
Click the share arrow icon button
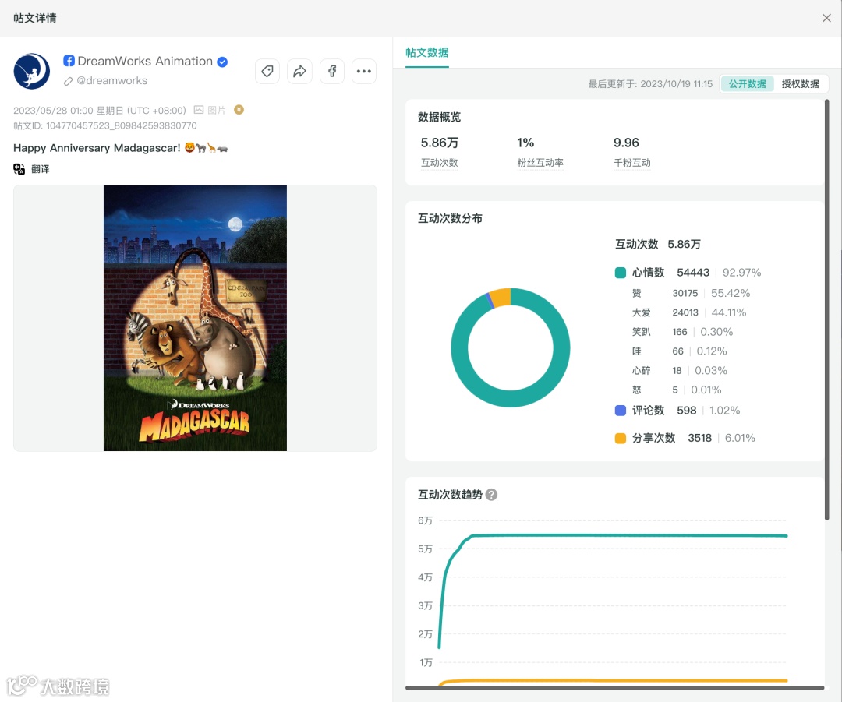coord(299,72)
